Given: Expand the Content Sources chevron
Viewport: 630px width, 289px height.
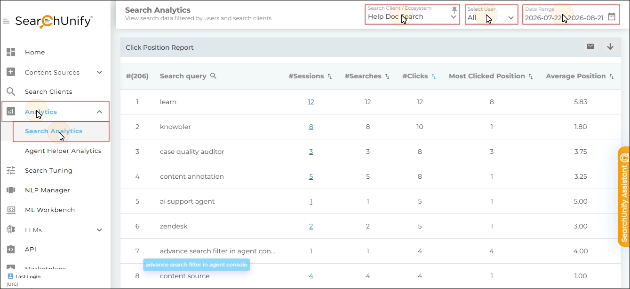Looking at the screenshot, I should coord(99,72).
